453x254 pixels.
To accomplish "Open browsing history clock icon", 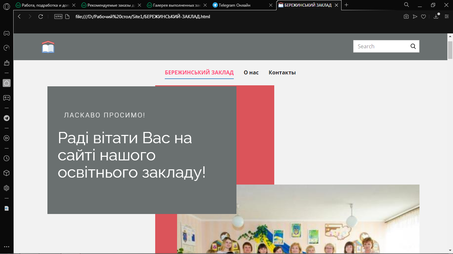I will click(x=6, y=158).
